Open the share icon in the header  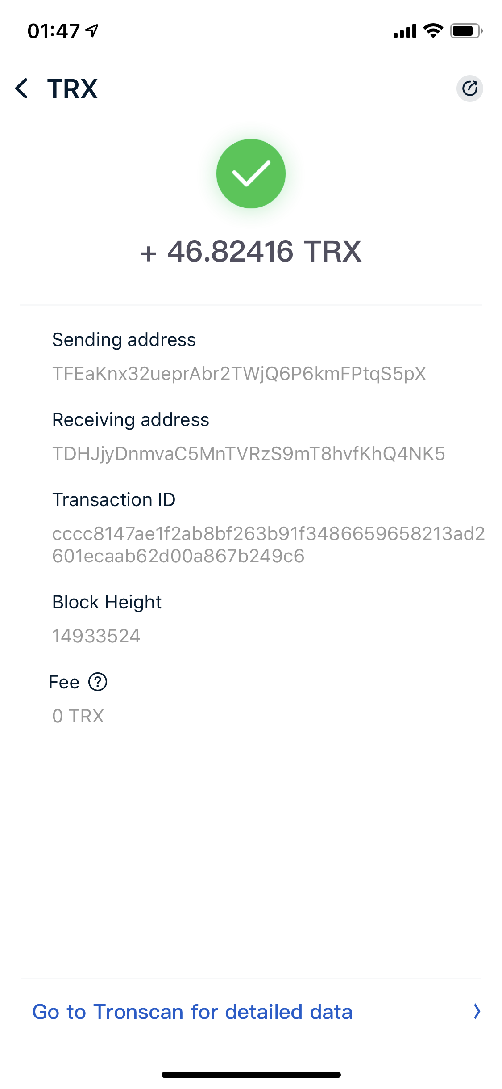click(x=469, y=89)
